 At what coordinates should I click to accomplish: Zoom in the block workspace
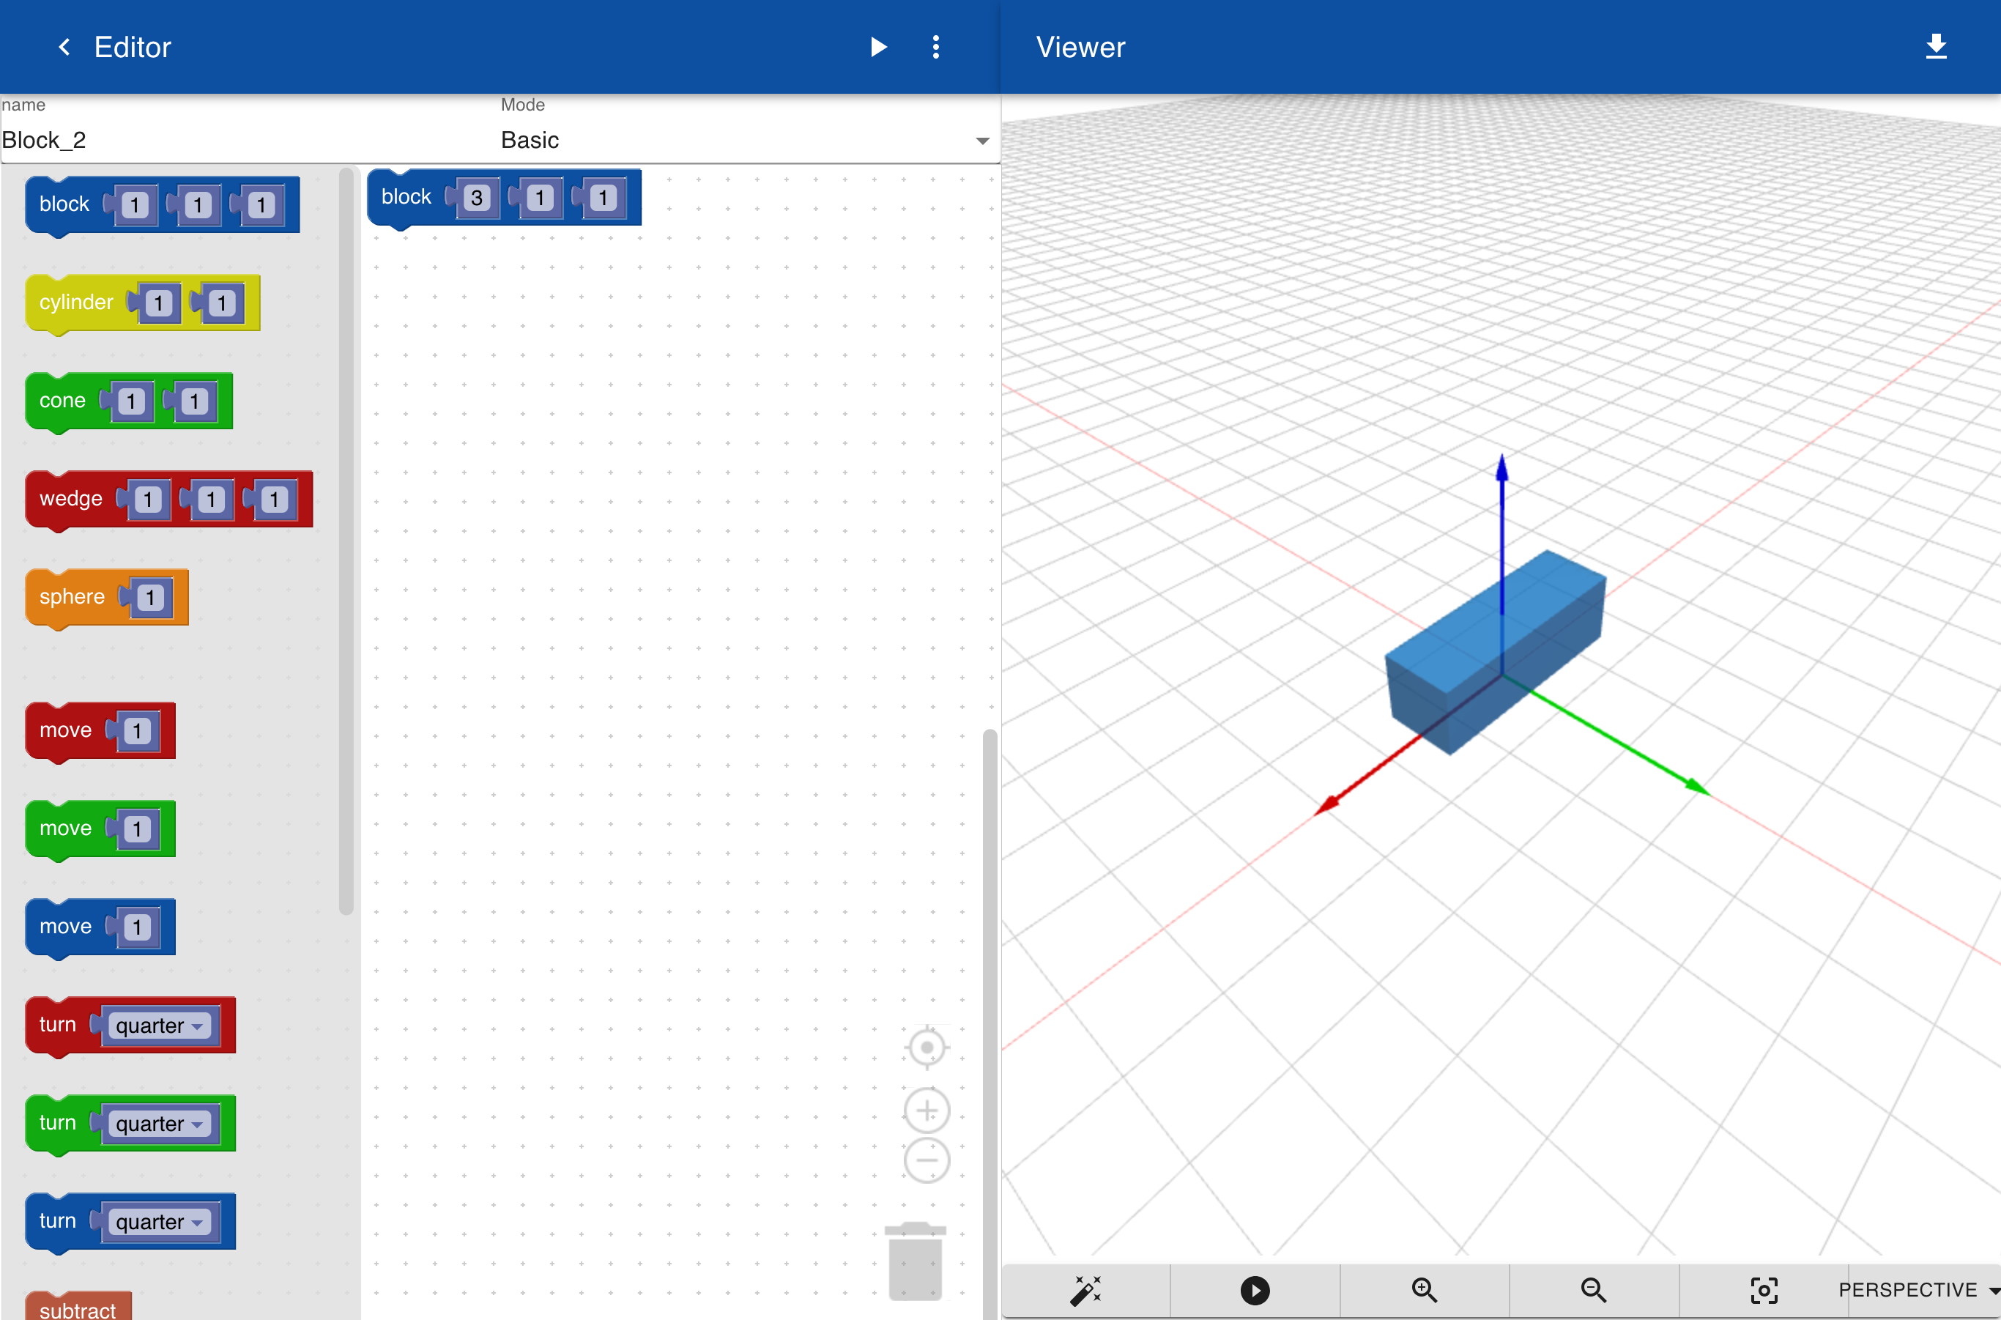point(927,1111)
